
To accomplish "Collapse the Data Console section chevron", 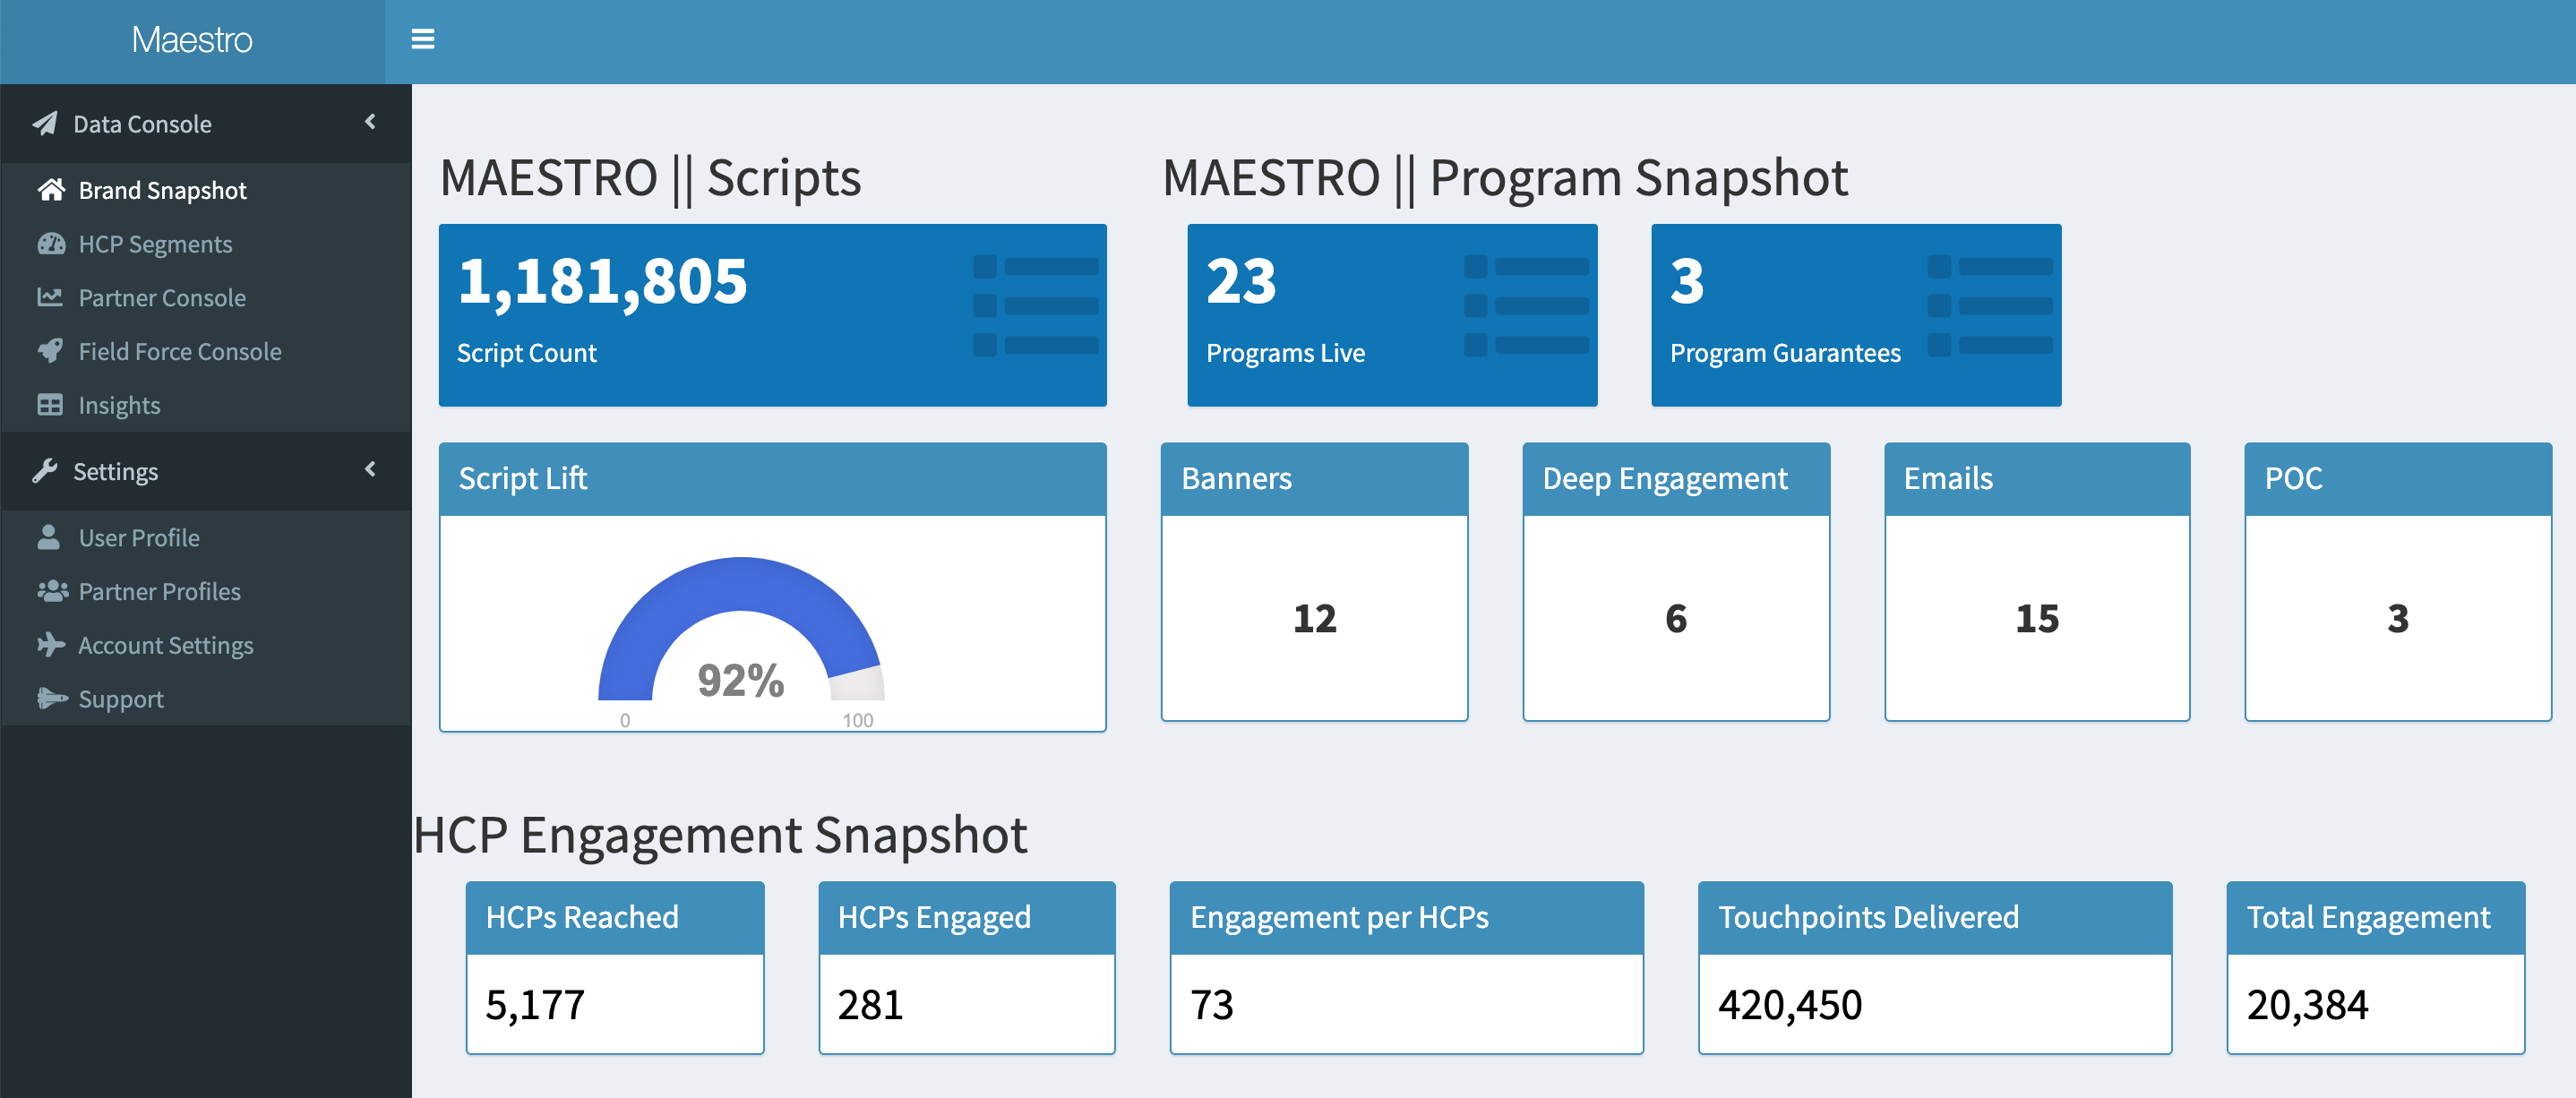I will coord(370,122).
